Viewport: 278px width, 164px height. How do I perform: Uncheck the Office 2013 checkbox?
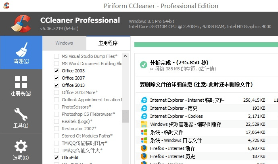[56, 85]
